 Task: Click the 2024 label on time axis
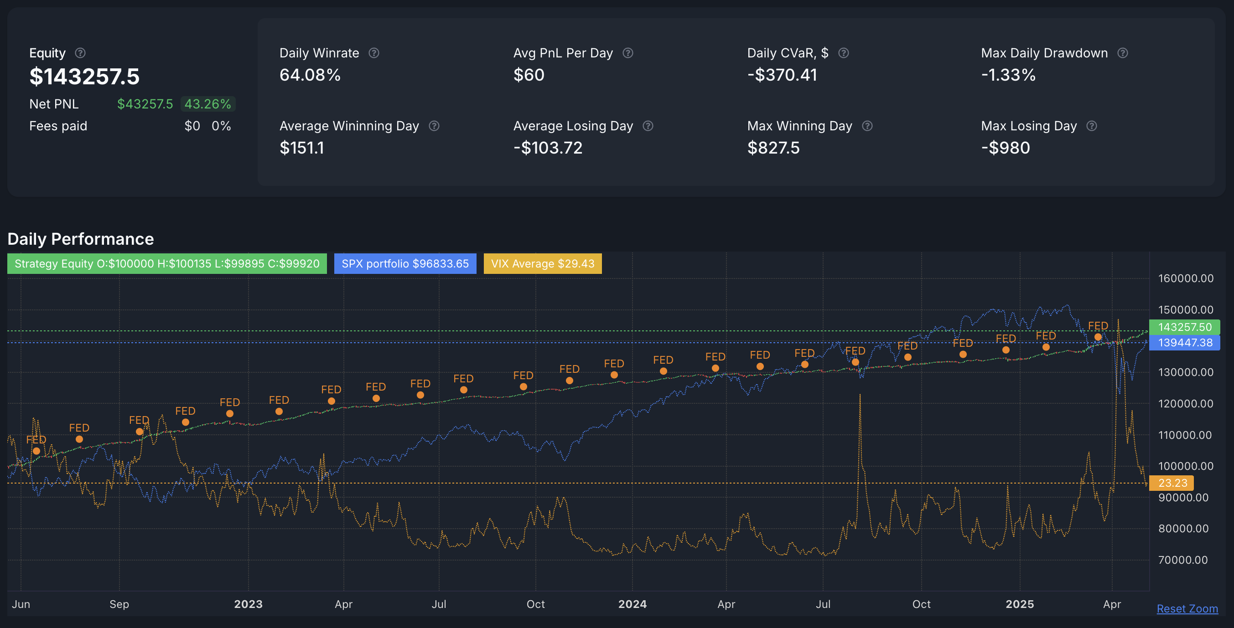tap(632, 604)
